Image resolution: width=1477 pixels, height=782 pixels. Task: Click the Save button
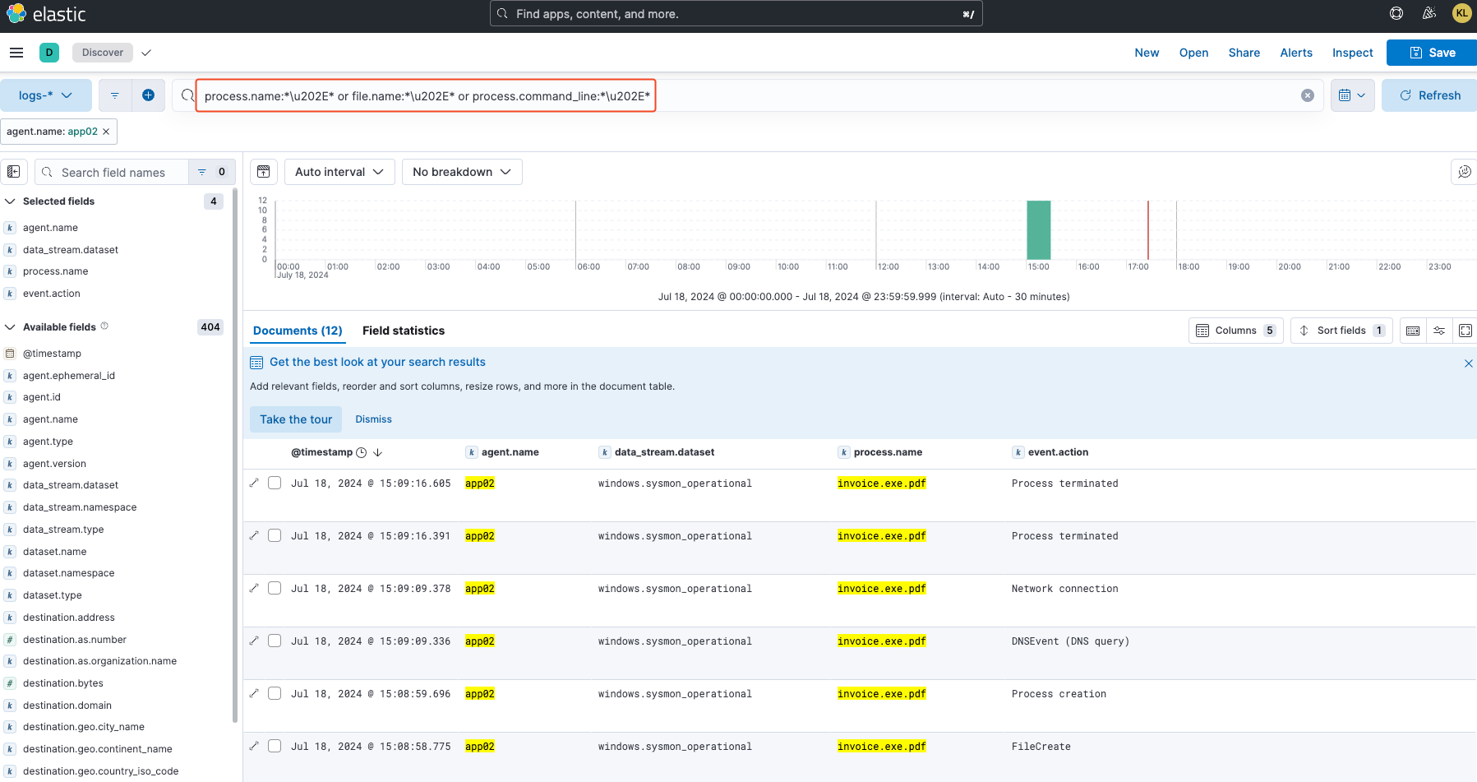coord(1432,53)
